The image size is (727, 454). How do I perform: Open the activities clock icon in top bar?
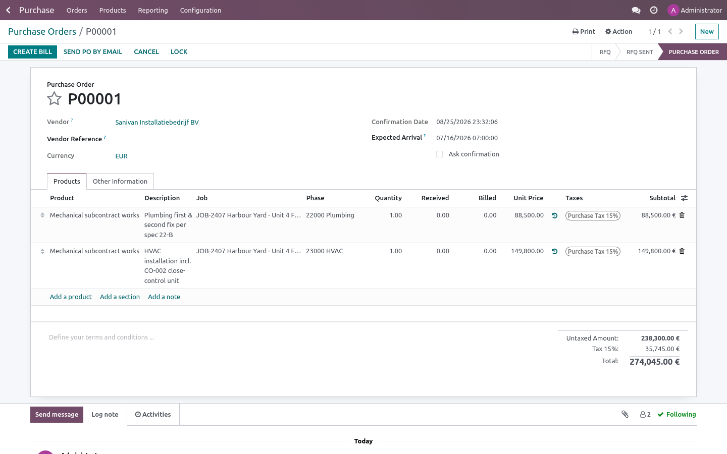pyautogui.click(x=654, y=10)
